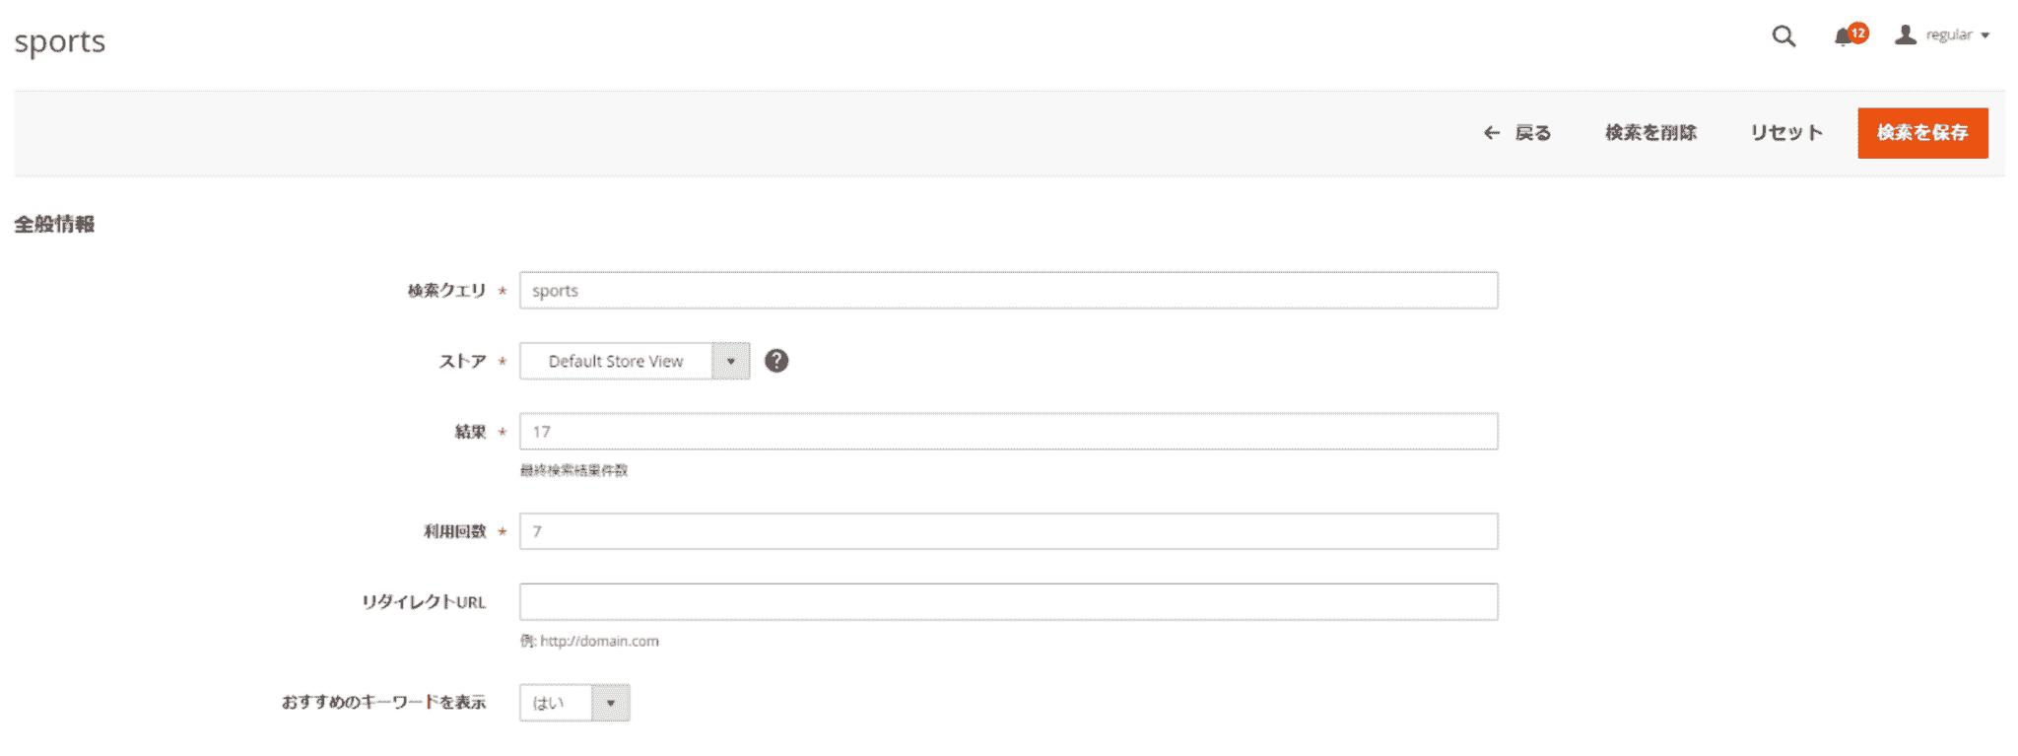Expand the おすすめのキーワードを表示 dropdown
Image resolution: width=2018 pixels, height=756 pixels.
point(574,703)
